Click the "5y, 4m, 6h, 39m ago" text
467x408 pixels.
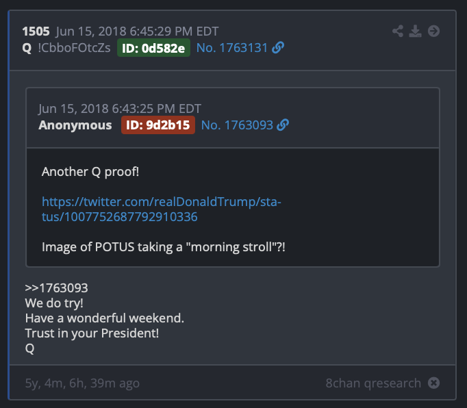pyautogui.click(x=82, y=383)
